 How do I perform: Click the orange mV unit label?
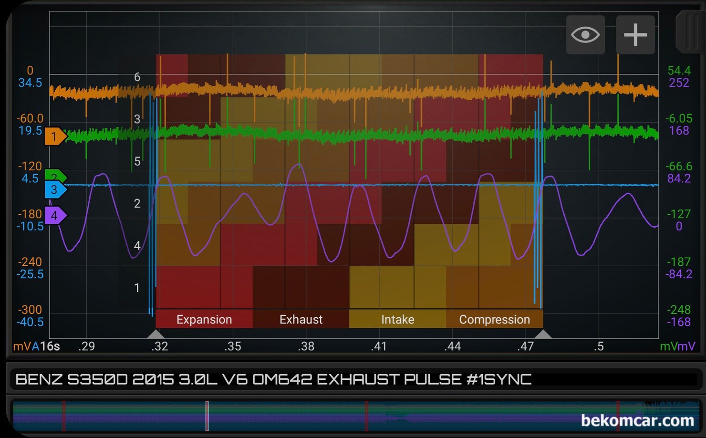pos(22,346)
